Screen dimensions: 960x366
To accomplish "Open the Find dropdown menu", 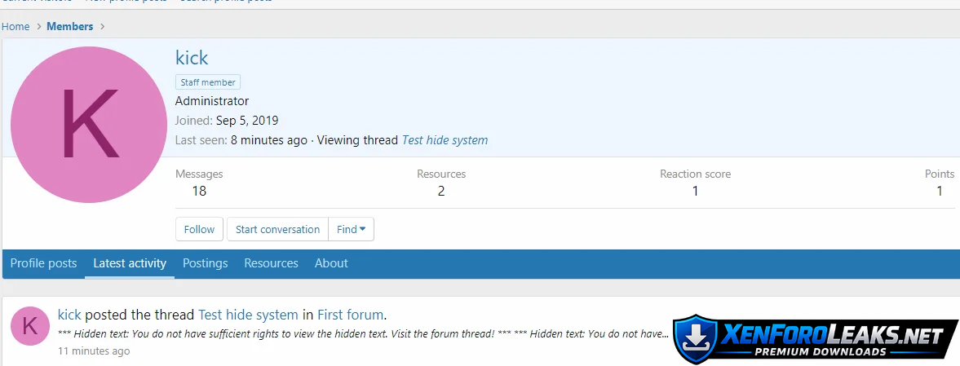I will point(352,230).
